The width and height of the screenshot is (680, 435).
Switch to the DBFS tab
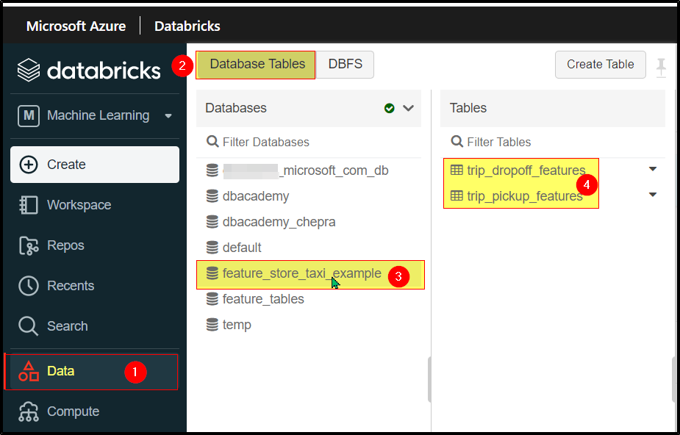[346, 65]
